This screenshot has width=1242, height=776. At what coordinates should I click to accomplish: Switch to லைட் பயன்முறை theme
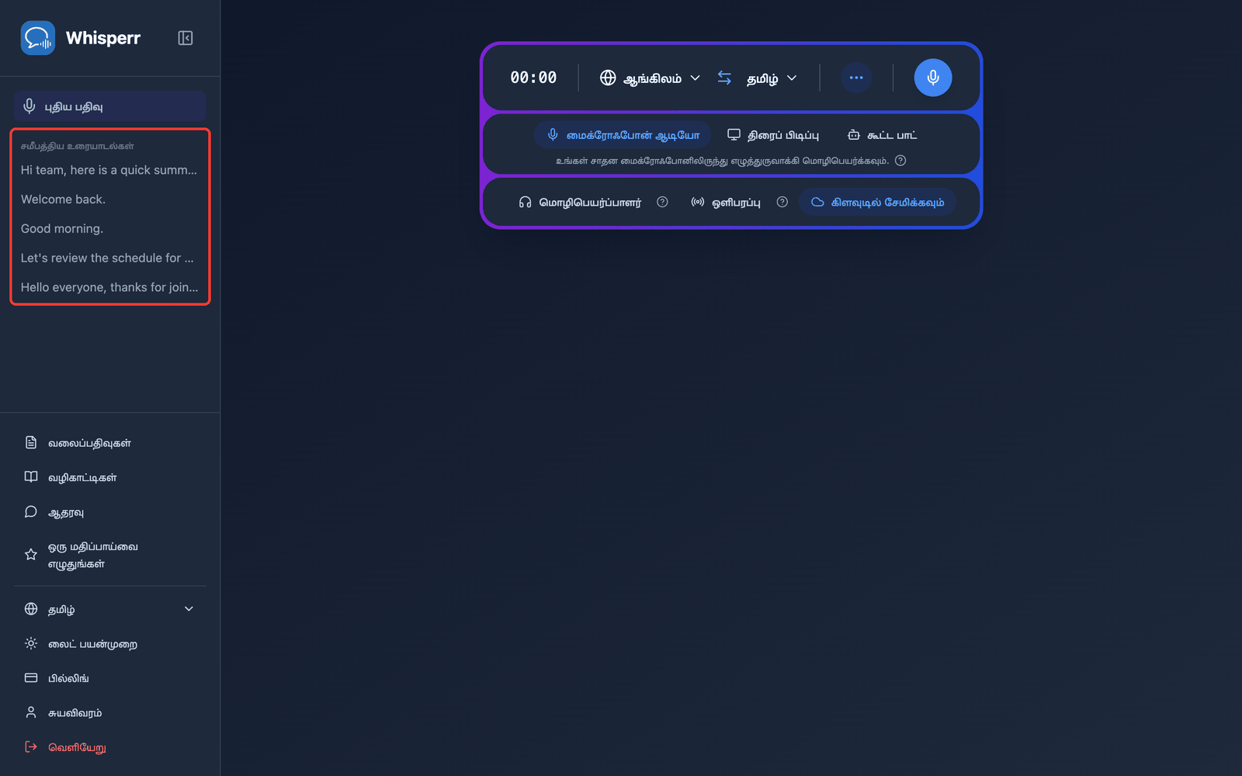[109, 643]
